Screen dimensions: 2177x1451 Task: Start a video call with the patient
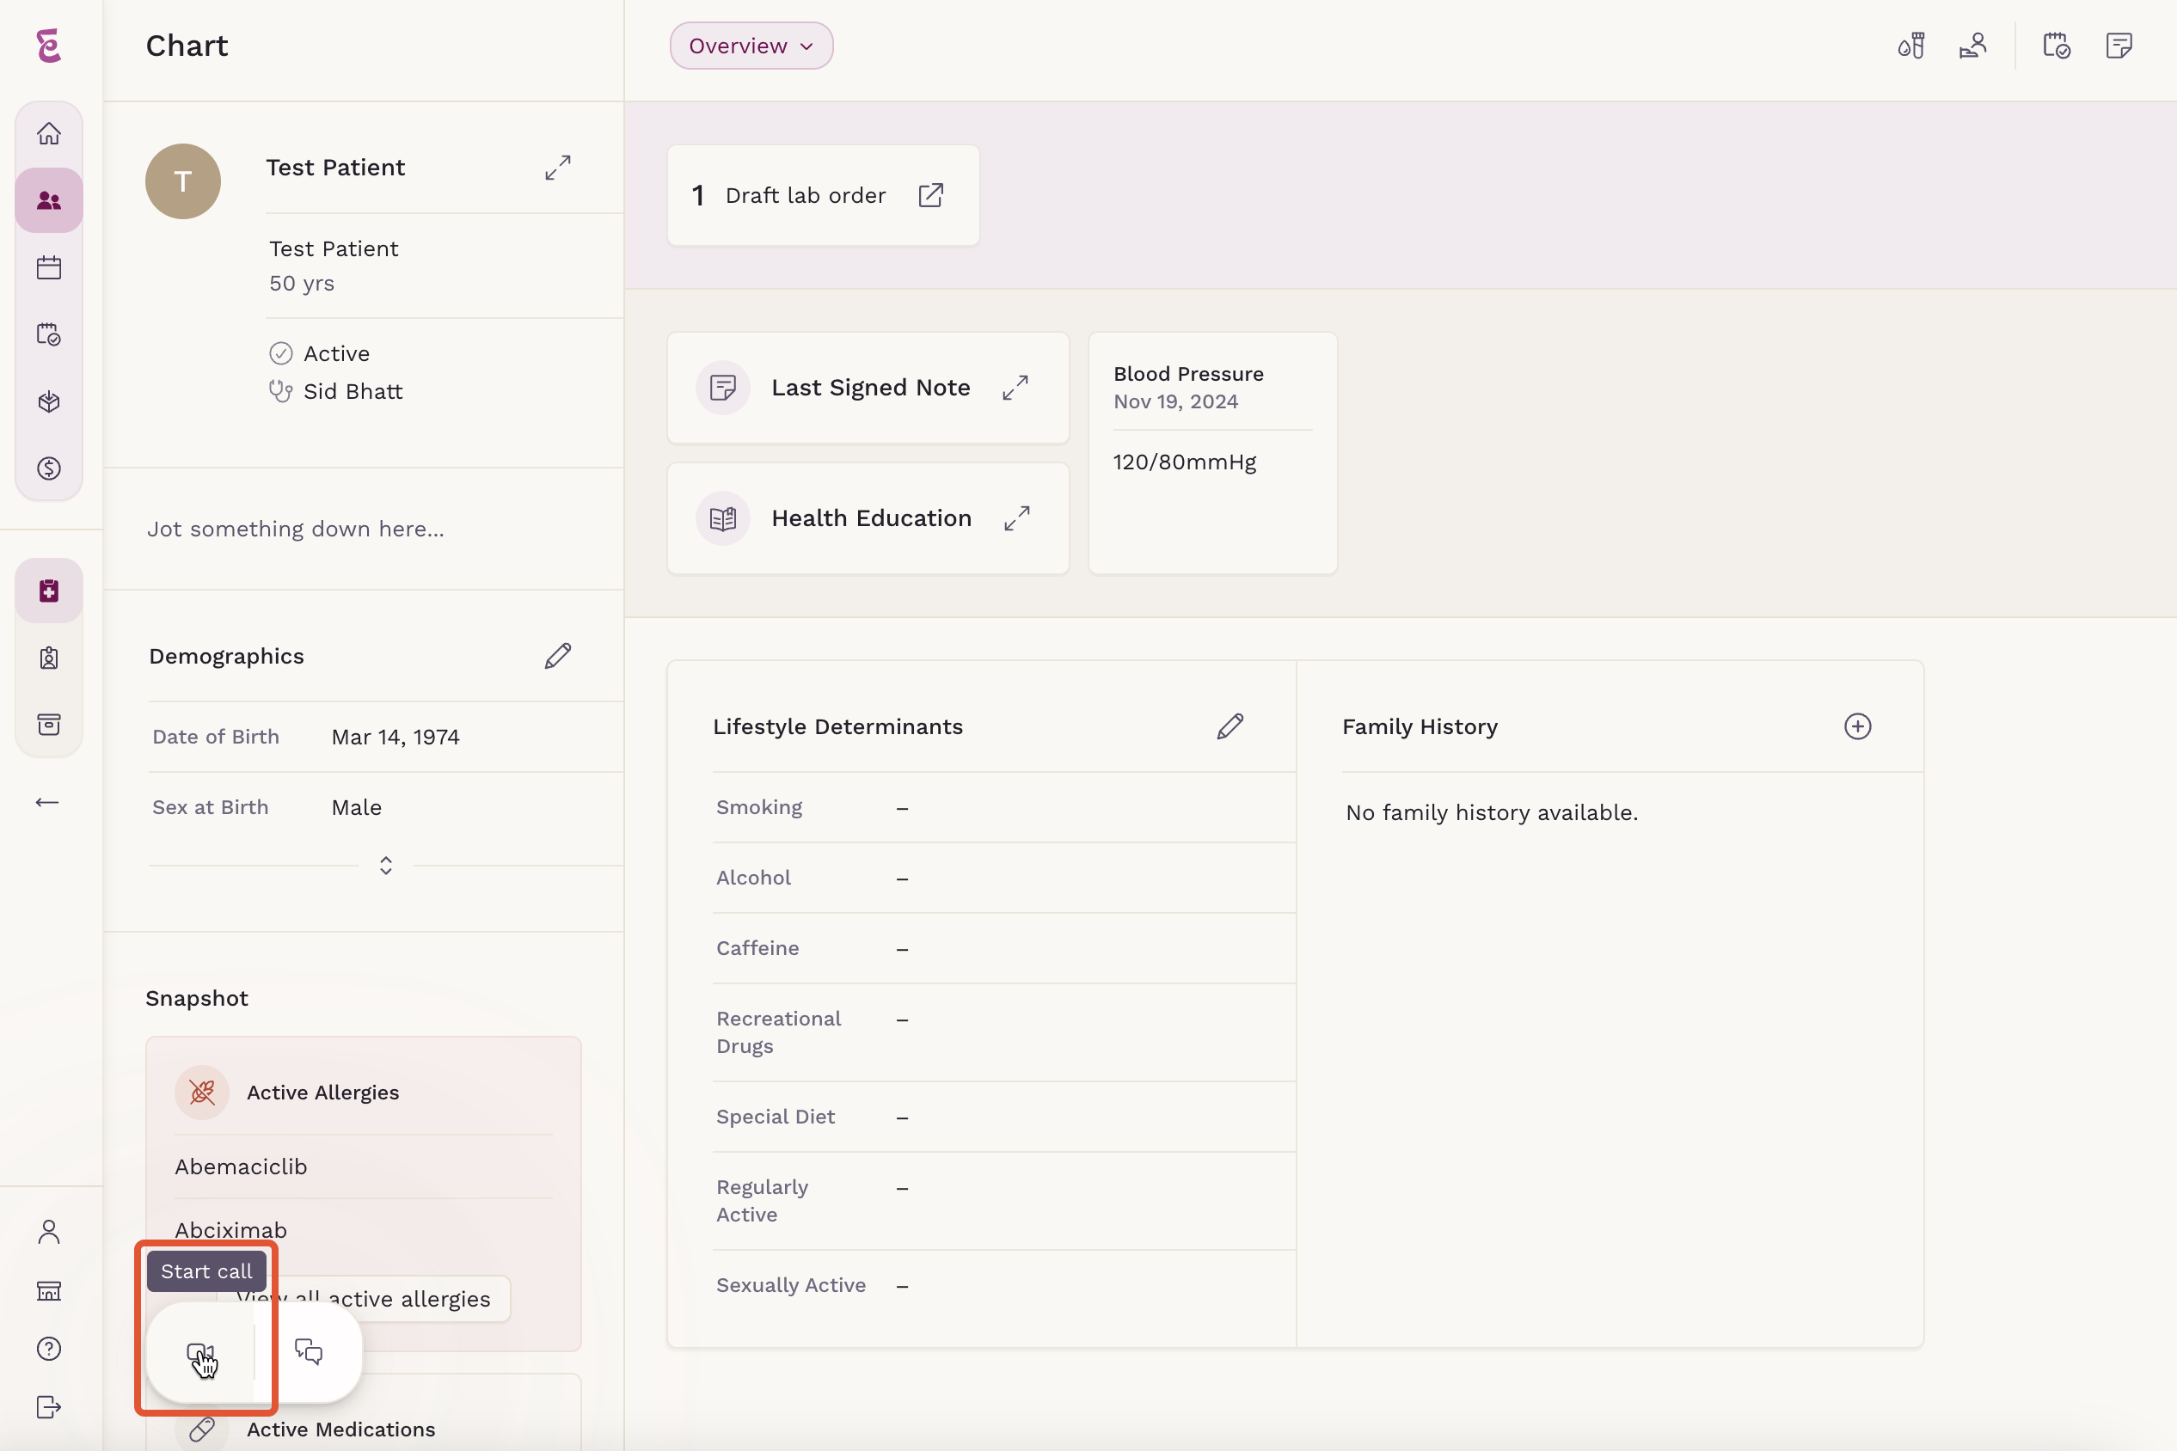[x=201, y=1354]
